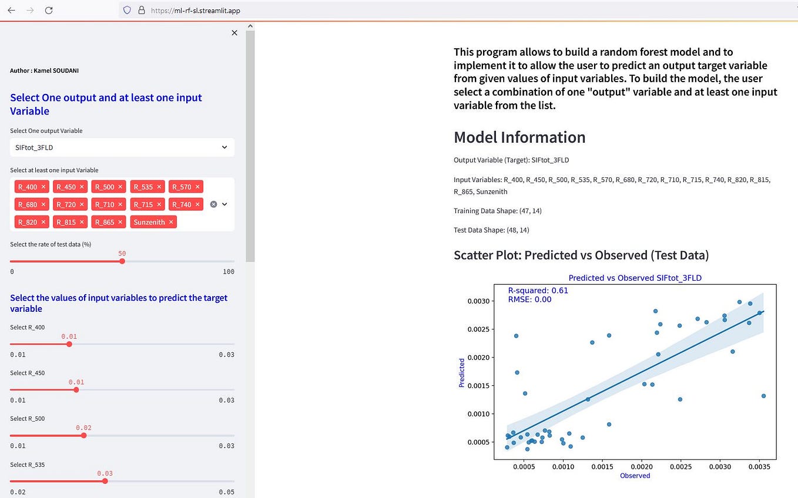Click the R_535 slider handle at 0.03
Screen dimensions: 798x498
pos(105,481)
